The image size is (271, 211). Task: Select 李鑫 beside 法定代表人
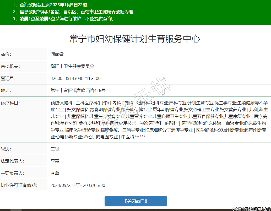[55, 161]
